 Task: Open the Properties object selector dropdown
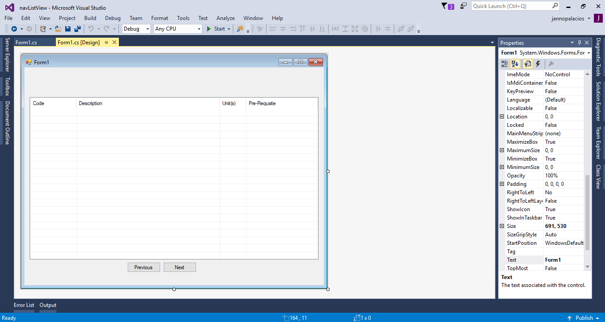pyautogui.click(x=589, y=53)
